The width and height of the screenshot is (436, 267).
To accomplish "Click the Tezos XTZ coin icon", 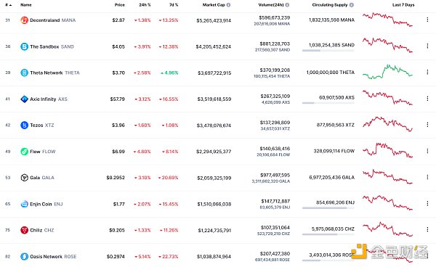I will [25, 126].
